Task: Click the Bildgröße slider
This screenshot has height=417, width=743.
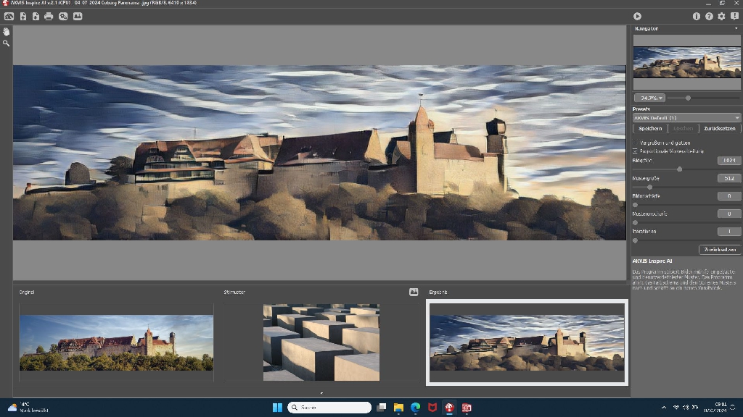Action: click(x=686, y=169)
